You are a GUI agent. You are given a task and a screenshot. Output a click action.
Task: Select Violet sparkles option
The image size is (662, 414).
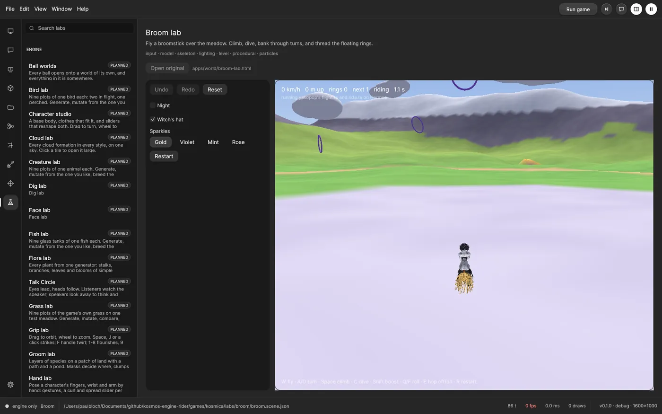(187, 142)
